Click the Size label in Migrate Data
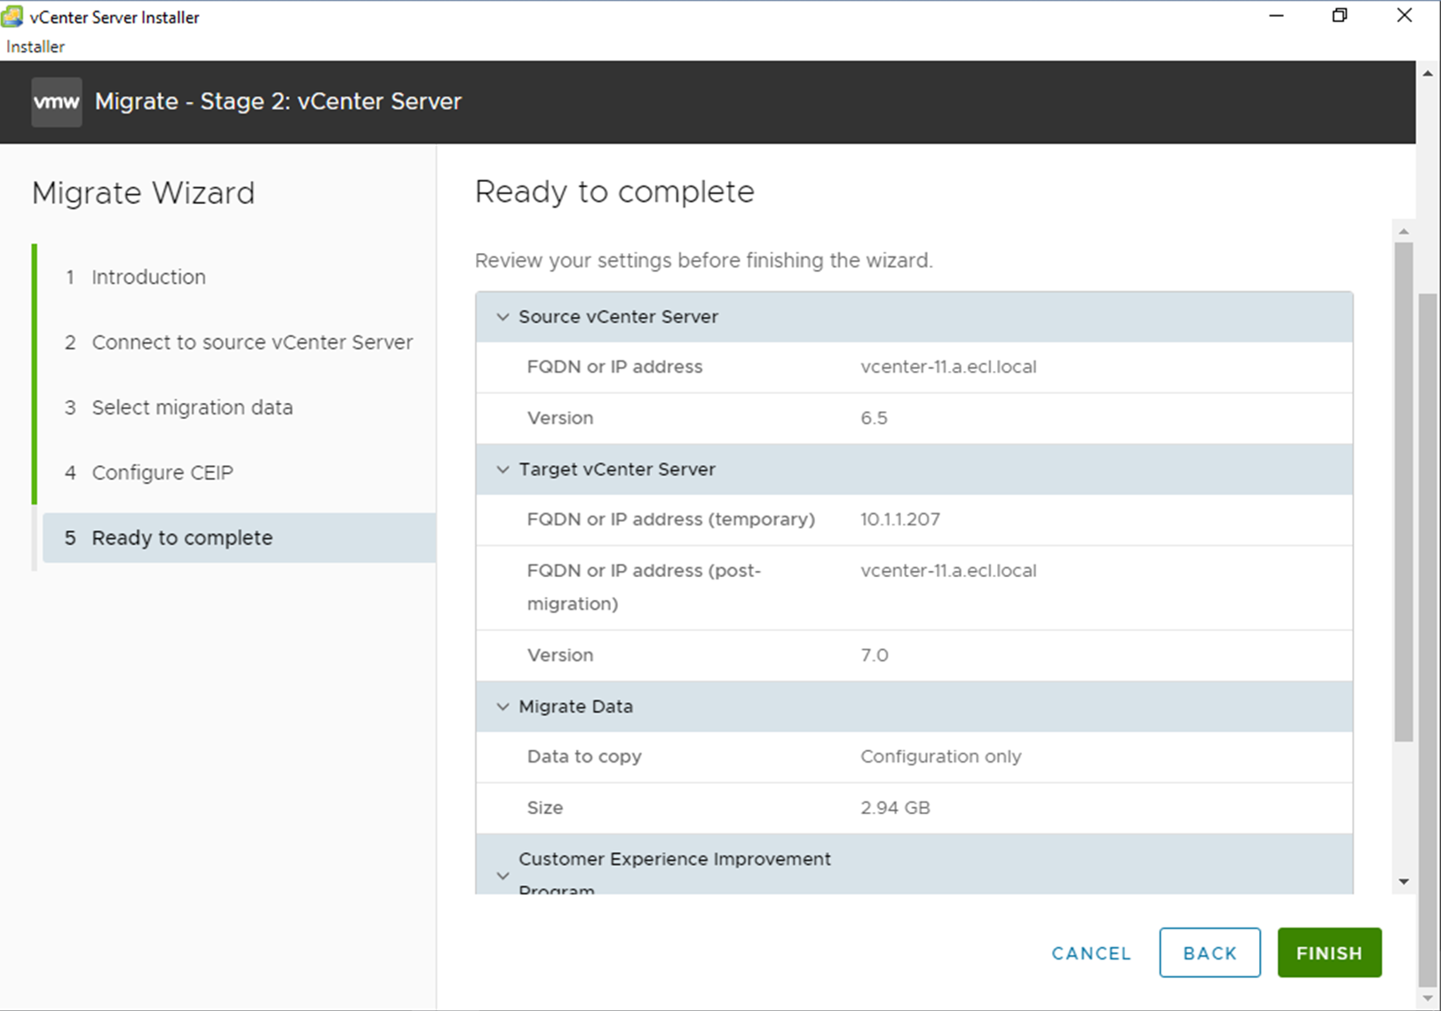 pos(545,808)
